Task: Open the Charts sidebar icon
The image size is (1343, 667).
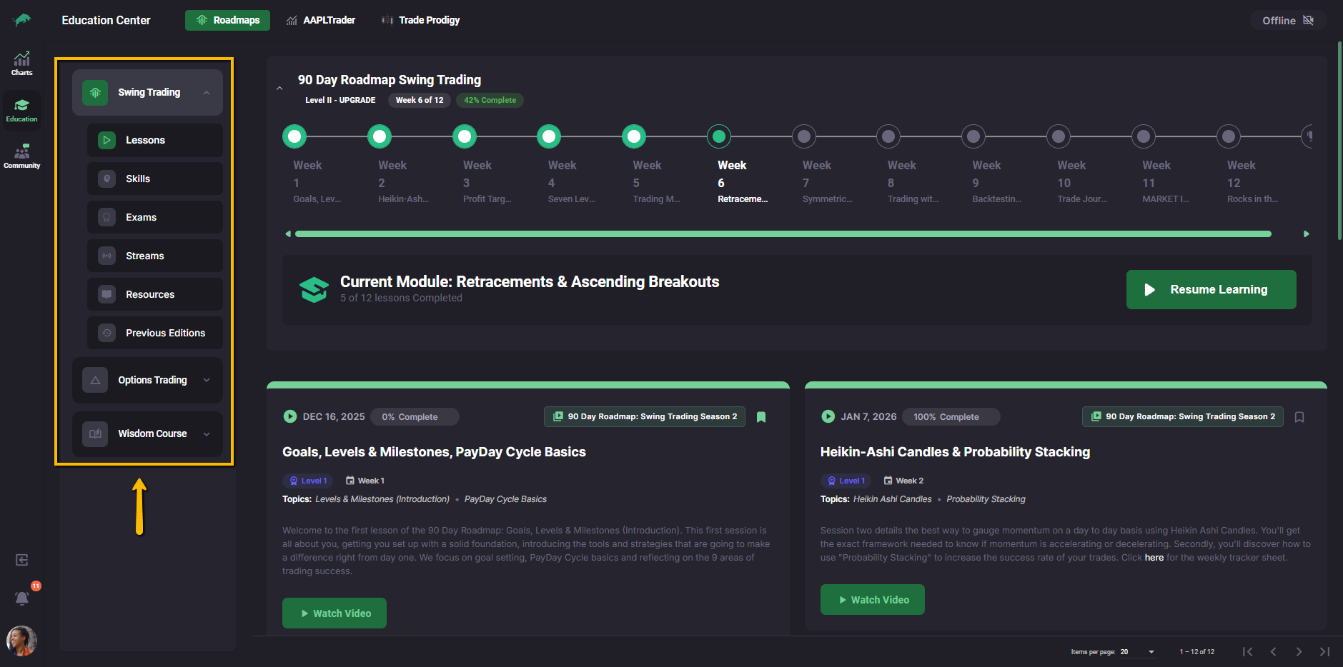Action: (21, 64)
